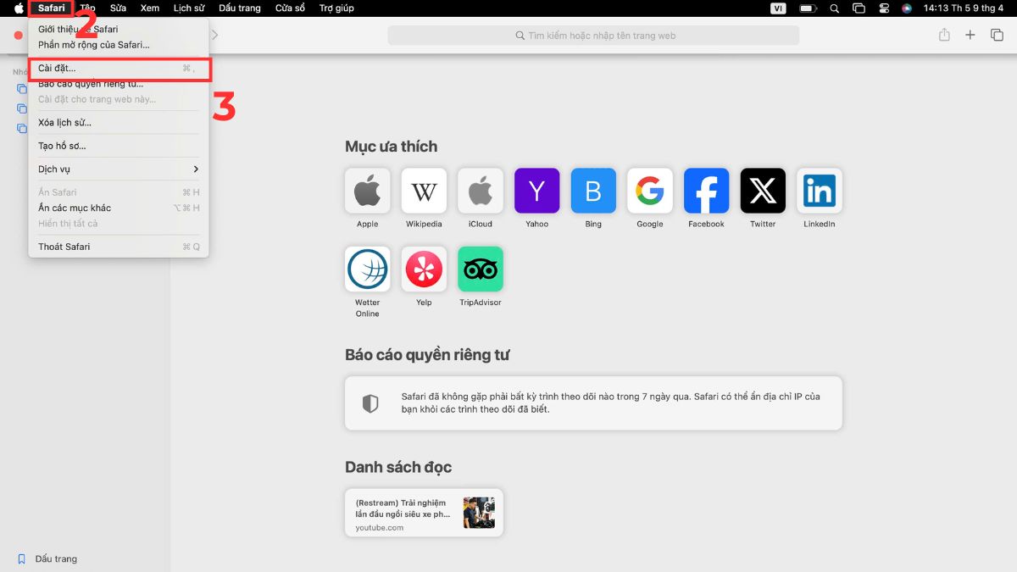The width and height of the screenshot is (1017, 572).
Task: Click the youtube.com source text
Action: click(380, 528)
